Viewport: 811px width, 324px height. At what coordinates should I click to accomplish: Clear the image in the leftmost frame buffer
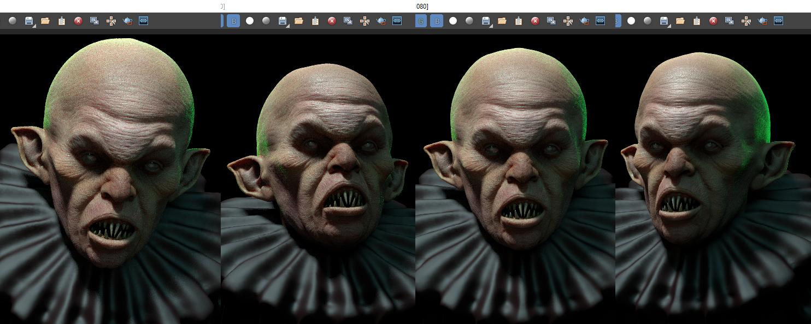78,21
